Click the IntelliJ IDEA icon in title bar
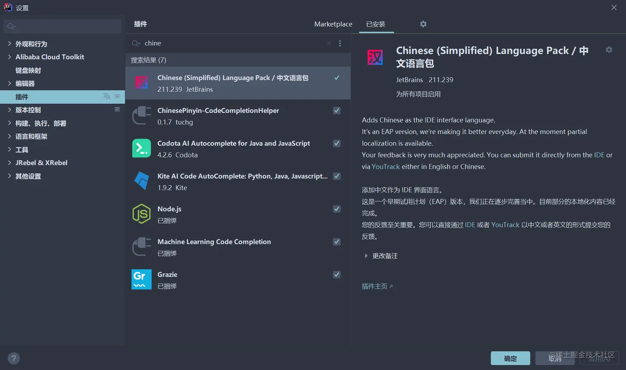Viewport: 626px width, 370px height. (8, 7)
